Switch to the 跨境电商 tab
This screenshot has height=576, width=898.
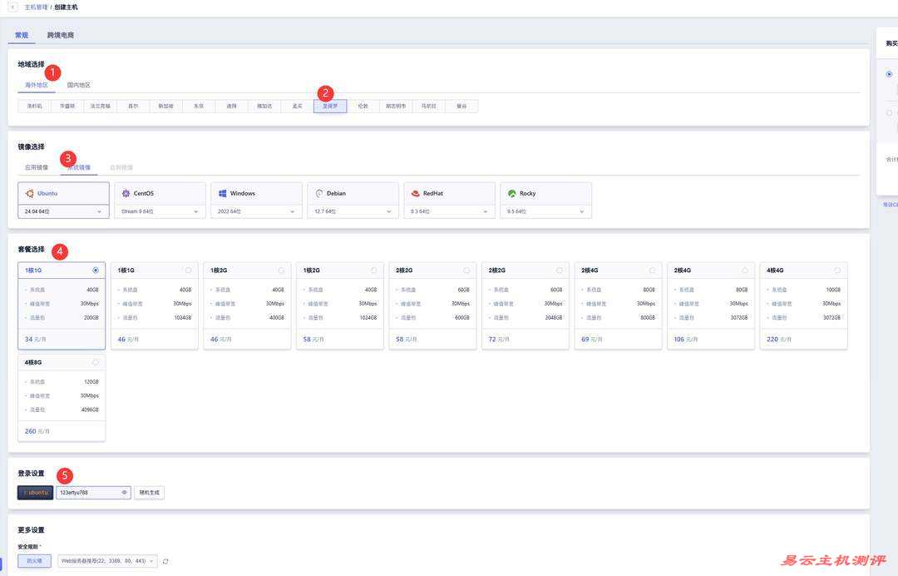pyautogui.click(x=61, y=35)
